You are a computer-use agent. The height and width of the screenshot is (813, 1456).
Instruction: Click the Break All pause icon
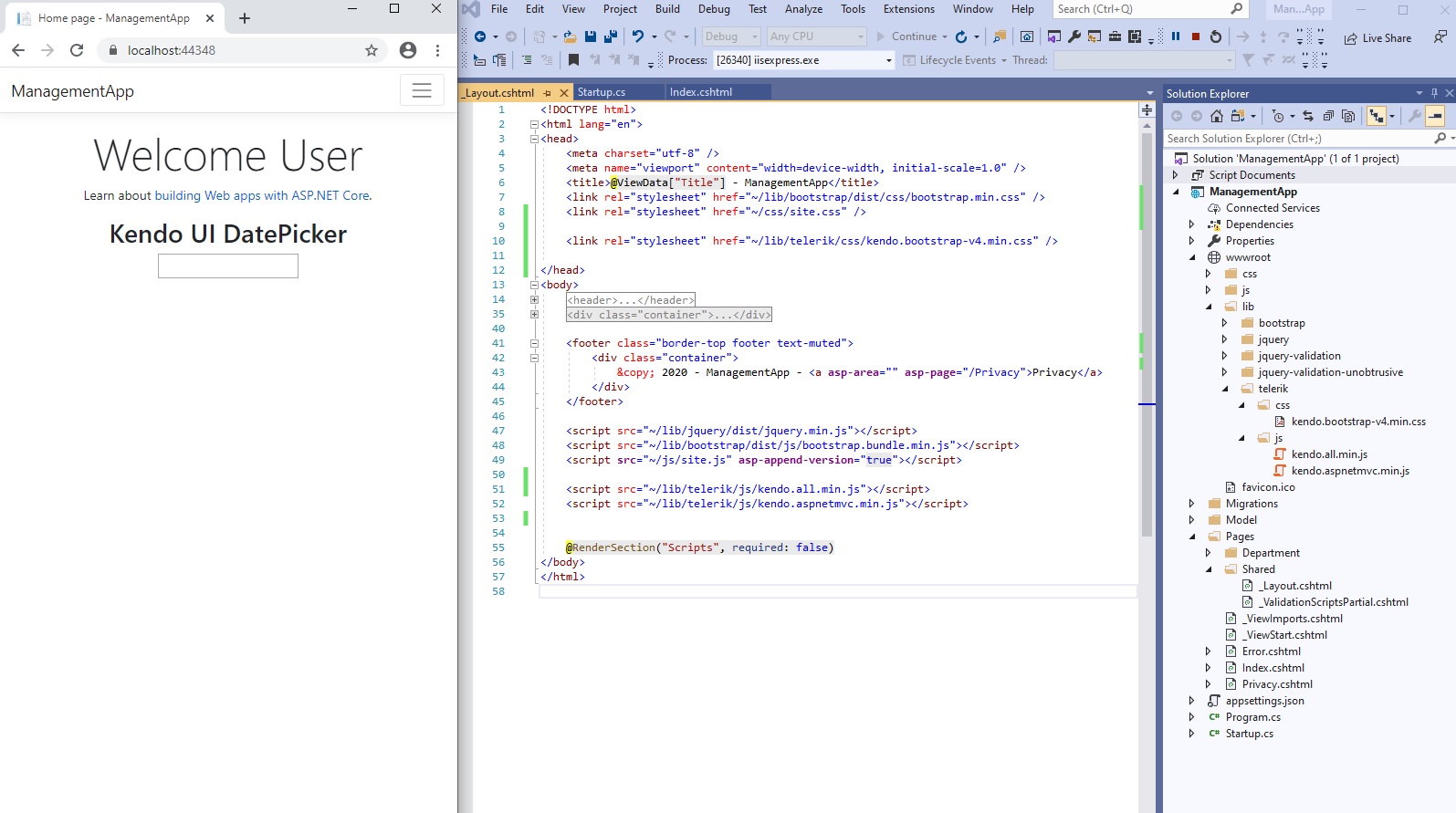pyautogui.click(x=1176, y=36)
